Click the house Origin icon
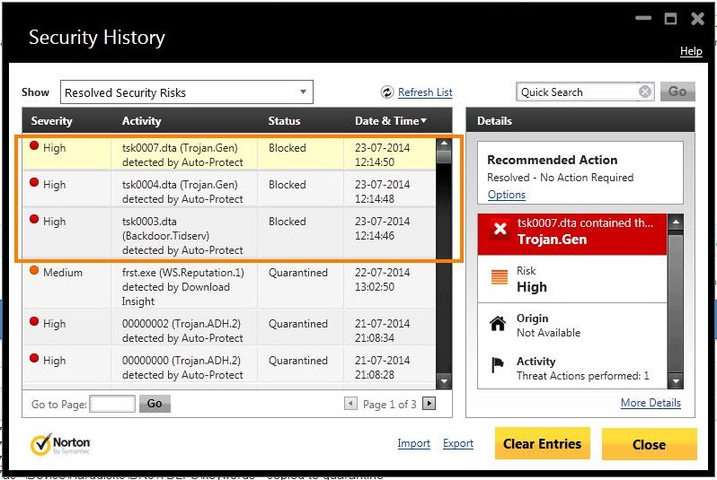 pyautogui.click(x=498, y=323)
